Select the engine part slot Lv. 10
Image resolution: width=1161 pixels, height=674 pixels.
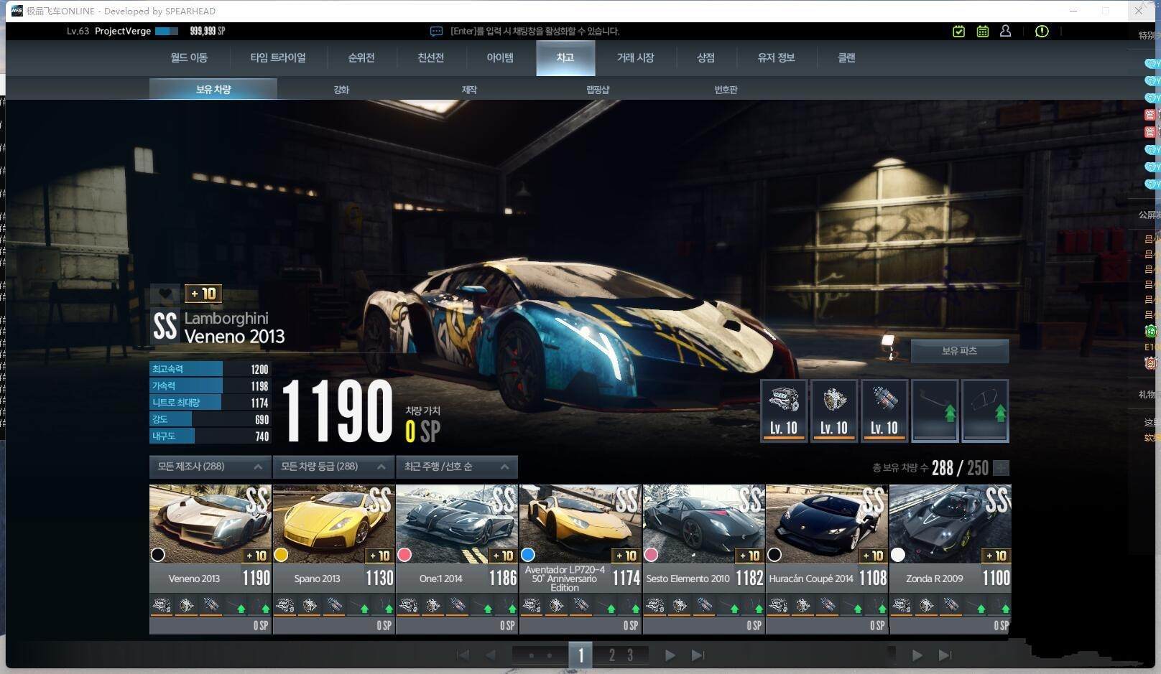[x=783, y=411]
